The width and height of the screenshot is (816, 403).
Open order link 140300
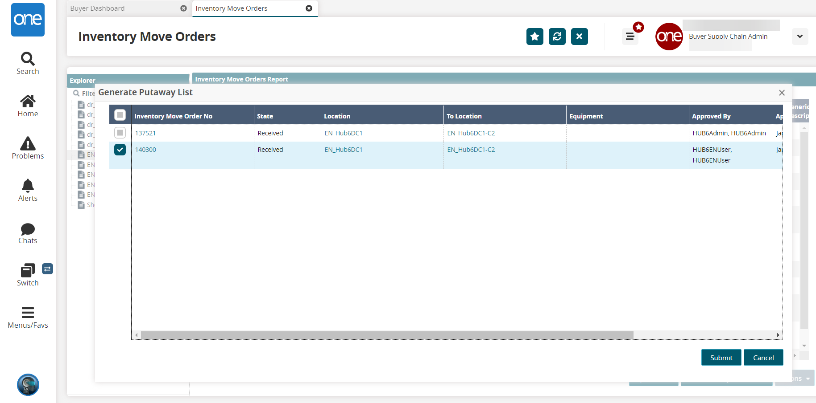pos(145,150)
